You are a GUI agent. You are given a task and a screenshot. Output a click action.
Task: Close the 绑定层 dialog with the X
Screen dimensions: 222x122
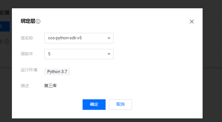(x=192, y=22)
